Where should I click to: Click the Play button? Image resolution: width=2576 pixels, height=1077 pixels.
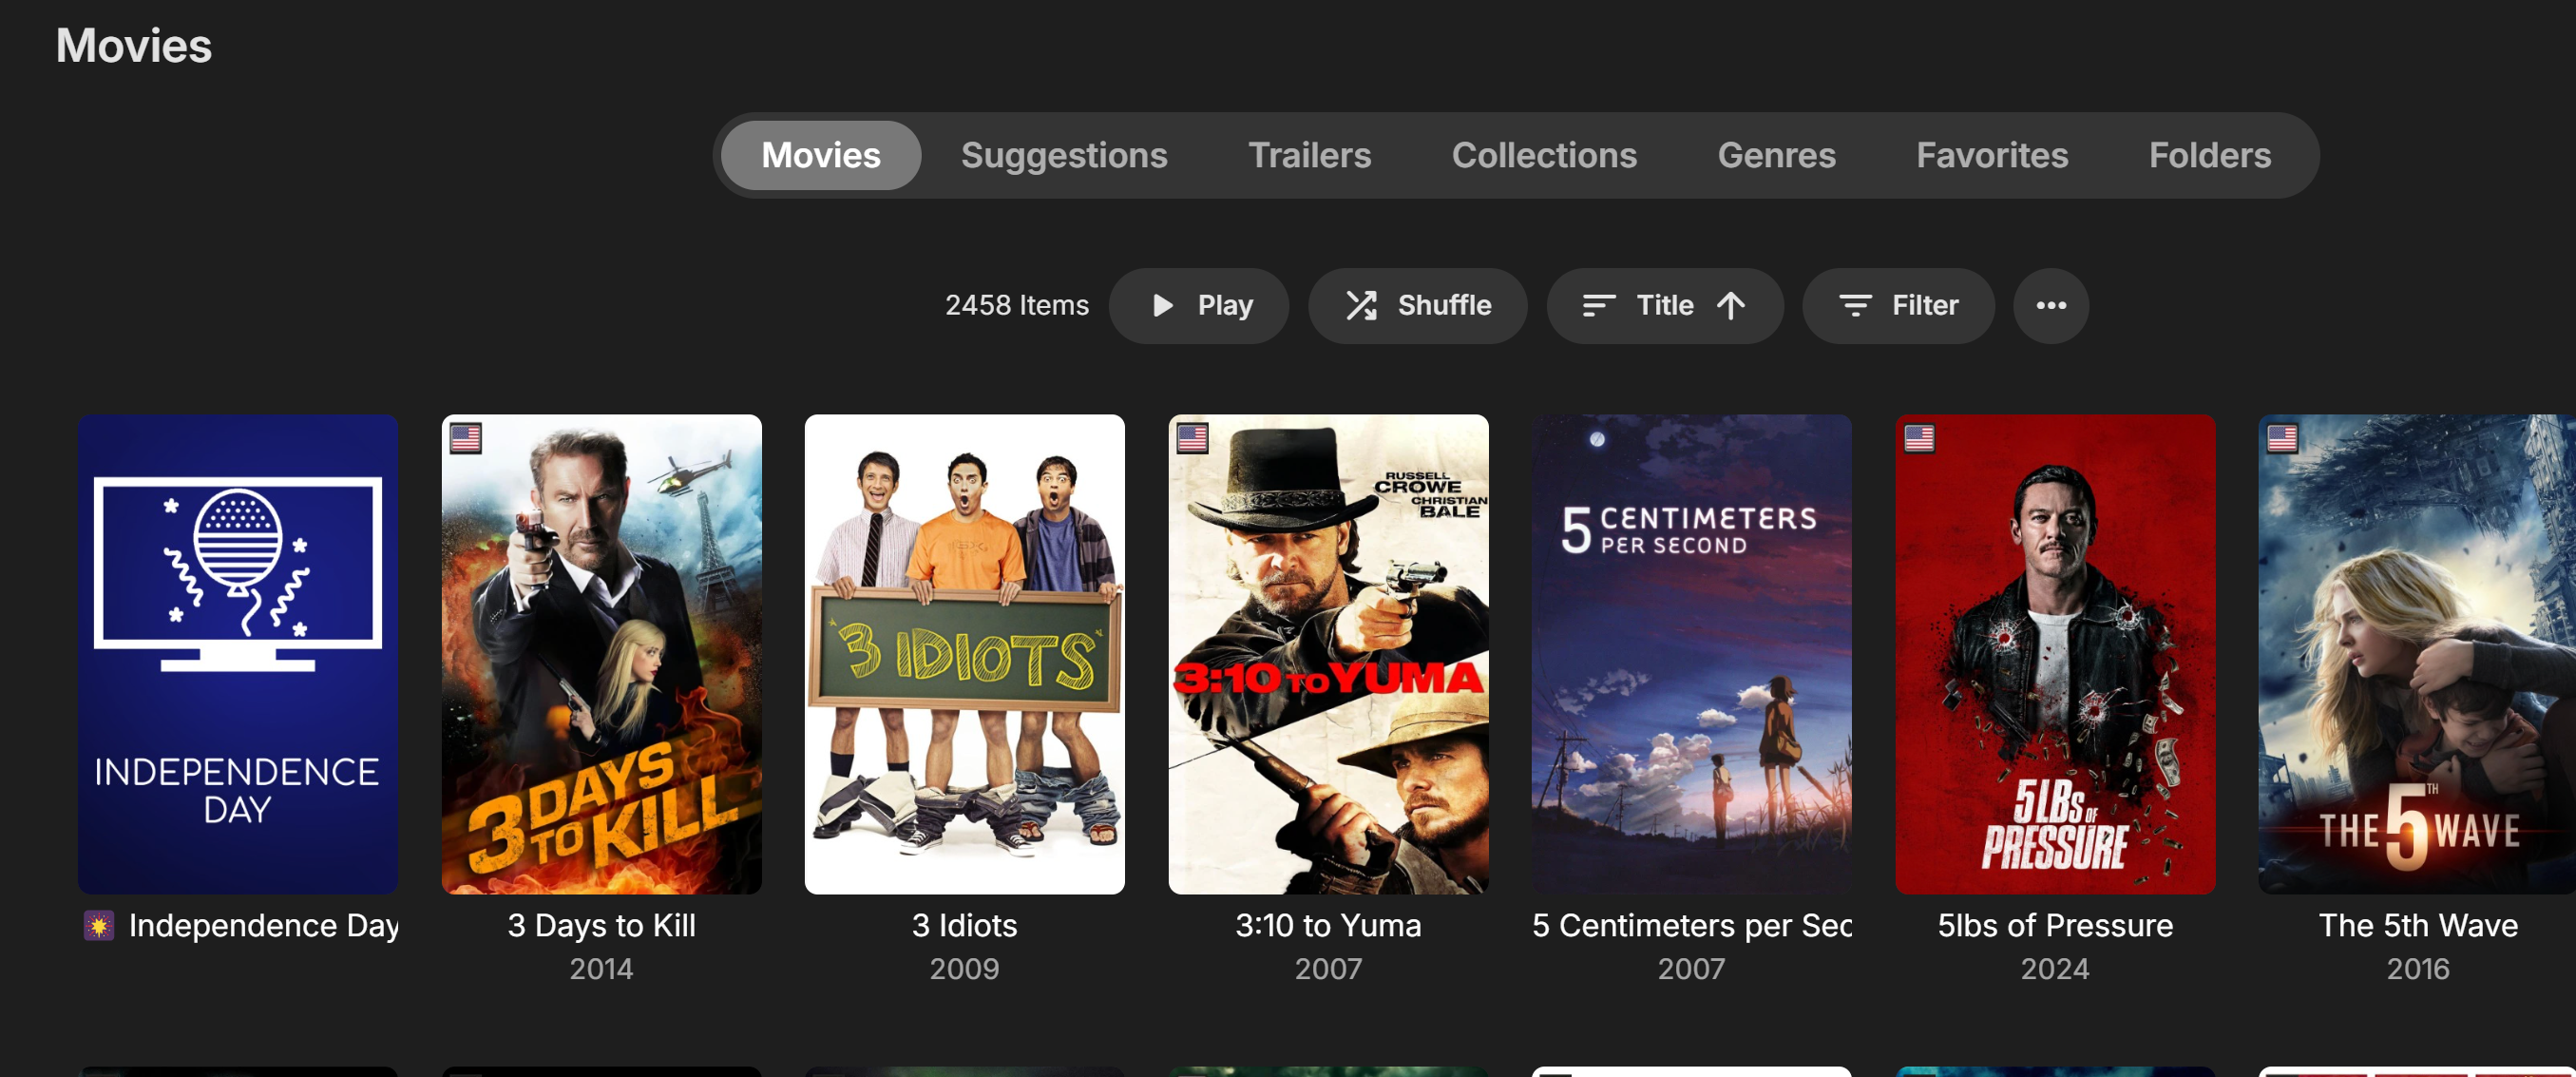1199,305
